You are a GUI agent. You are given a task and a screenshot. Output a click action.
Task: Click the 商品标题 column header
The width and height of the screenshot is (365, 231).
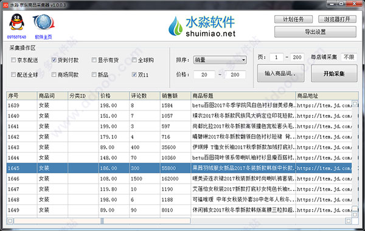click(243, 96)
